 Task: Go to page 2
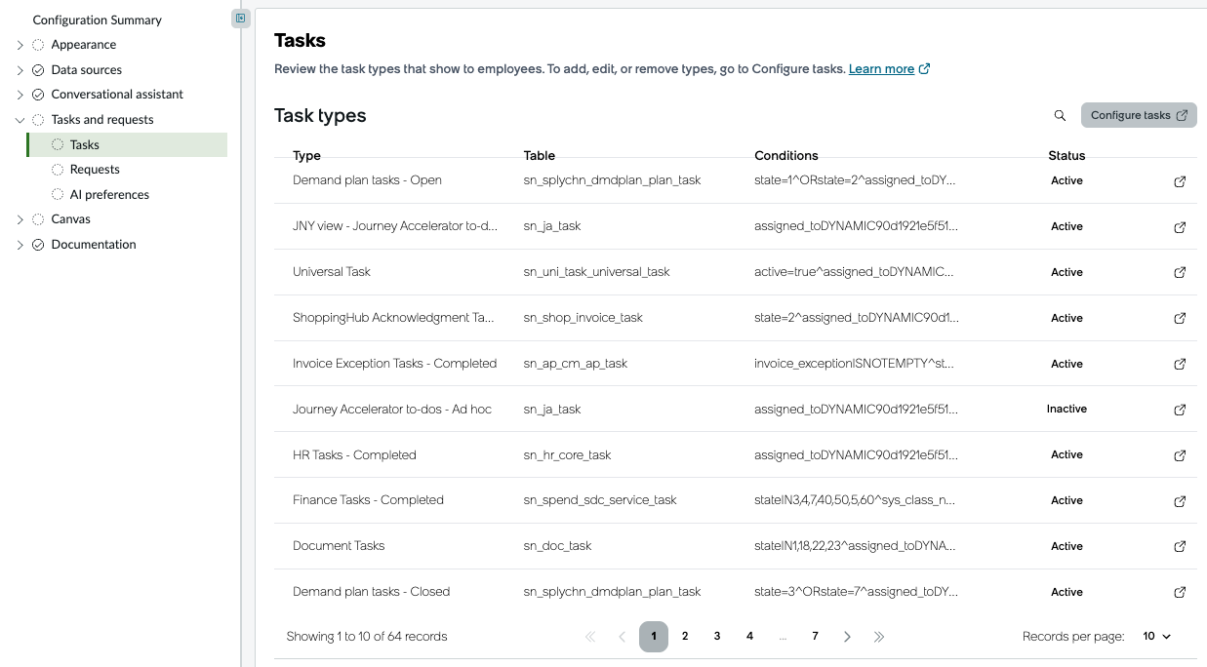point(685,637)
